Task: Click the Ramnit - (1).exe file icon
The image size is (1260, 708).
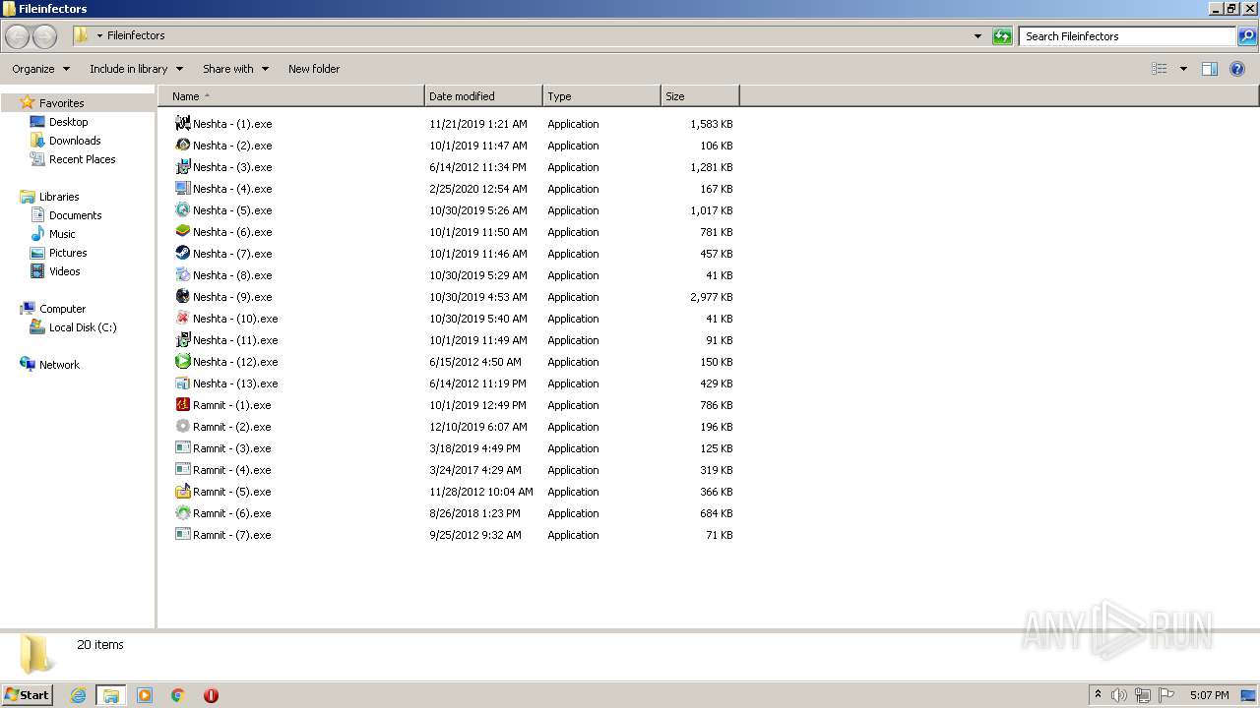Action: (x=182, y=405)
